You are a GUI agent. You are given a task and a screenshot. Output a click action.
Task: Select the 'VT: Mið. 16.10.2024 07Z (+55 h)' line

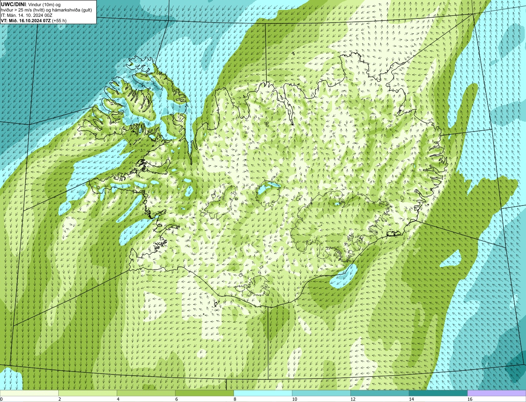point(34,20)
